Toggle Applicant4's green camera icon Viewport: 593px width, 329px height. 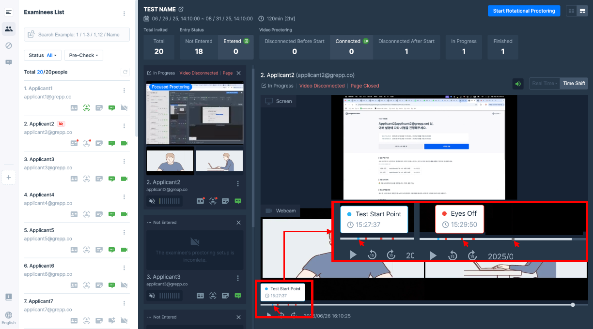coord(124,214)
